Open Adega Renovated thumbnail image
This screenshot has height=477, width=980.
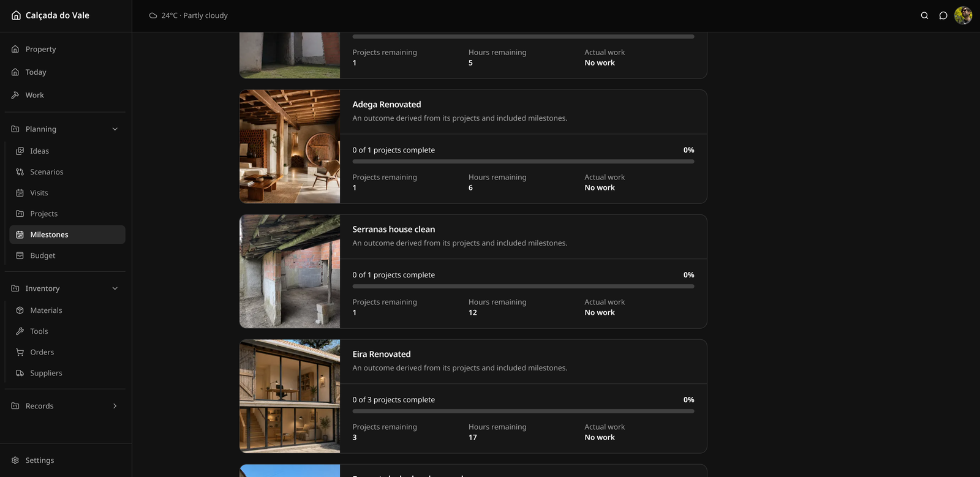coord(290,147)
